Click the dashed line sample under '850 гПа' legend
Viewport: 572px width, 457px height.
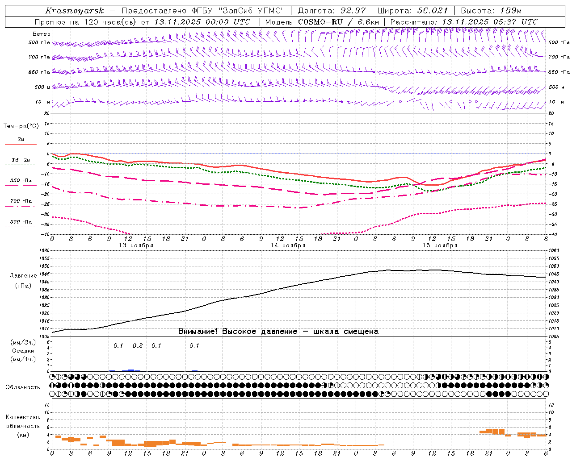point(21,185)
